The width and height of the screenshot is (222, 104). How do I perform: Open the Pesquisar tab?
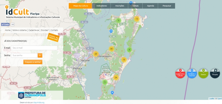point(167,6)
